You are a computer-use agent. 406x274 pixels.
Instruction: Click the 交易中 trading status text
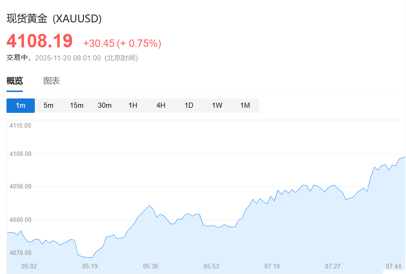click(x=17, y=58)
